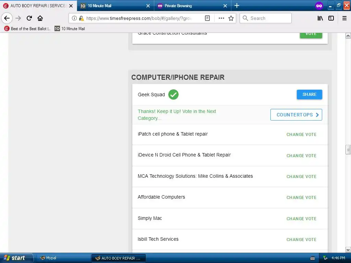Go to the COUNTERTOPS next category
The width and height of the screenshot is (351, 263).
(x=296, y=115)
